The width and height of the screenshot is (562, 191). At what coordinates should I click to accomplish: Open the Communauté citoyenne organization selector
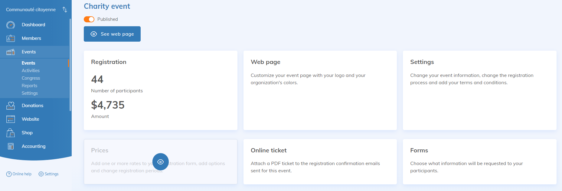(x=31, y=10)
